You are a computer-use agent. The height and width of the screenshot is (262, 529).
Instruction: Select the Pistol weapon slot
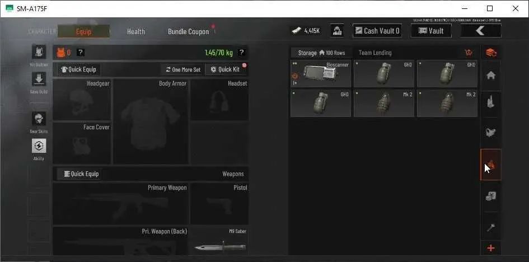click(x=219, y=204)
